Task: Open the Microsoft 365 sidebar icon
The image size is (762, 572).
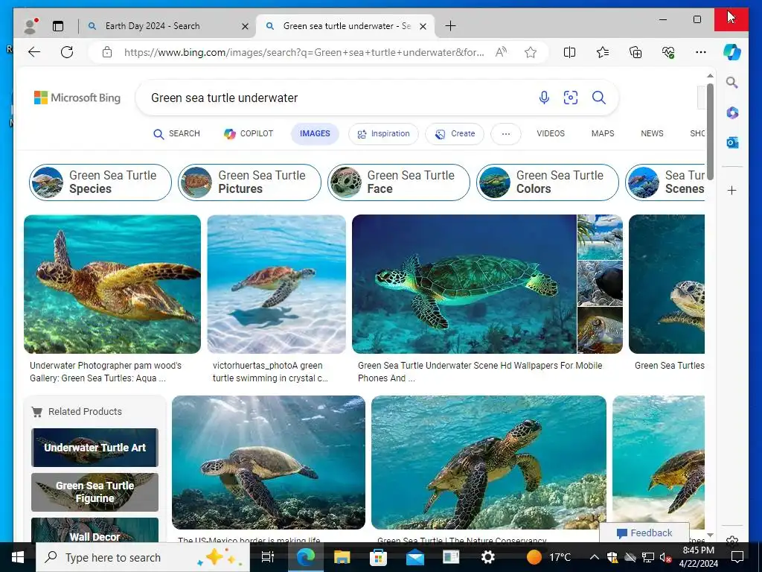Action: pos(732,113)
